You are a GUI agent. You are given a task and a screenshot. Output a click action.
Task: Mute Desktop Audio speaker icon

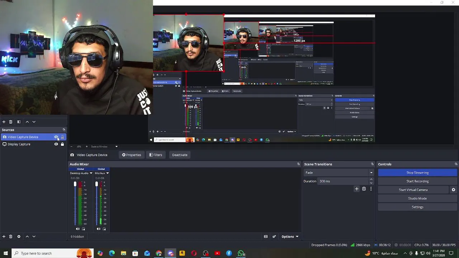pos(77,229)
